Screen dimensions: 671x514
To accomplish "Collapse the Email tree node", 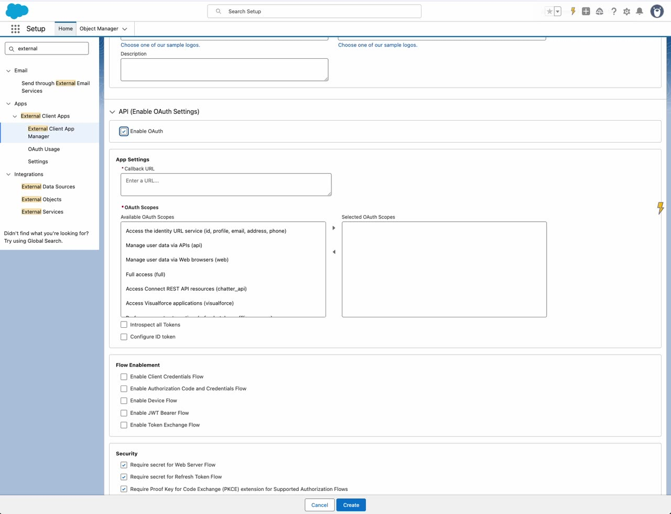I will tap(8, 70).
